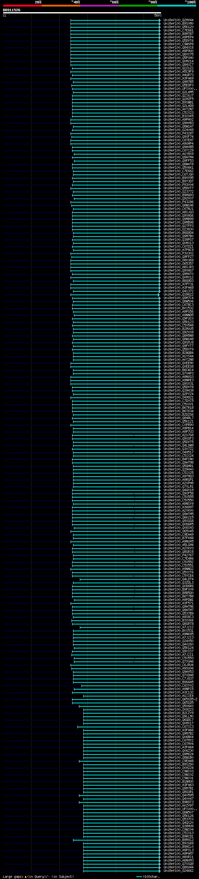This screenshot has width=199, height=879.
Task: Select the UniRef100_A9PB14 label
Action: (x=178, y=428)
